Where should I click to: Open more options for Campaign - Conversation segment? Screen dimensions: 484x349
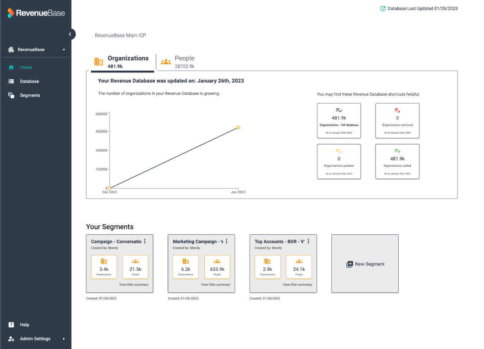(145, 241)
